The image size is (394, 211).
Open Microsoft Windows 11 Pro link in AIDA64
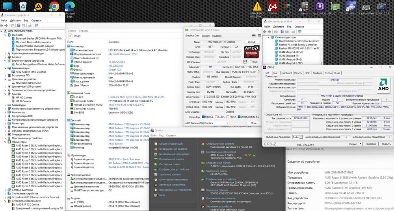pyautogui.click(x=123, y=54)
